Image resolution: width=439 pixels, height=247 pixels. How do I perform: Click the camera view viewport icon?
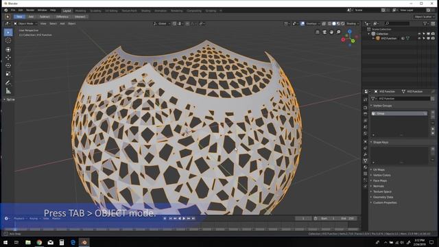coord(324,32)
